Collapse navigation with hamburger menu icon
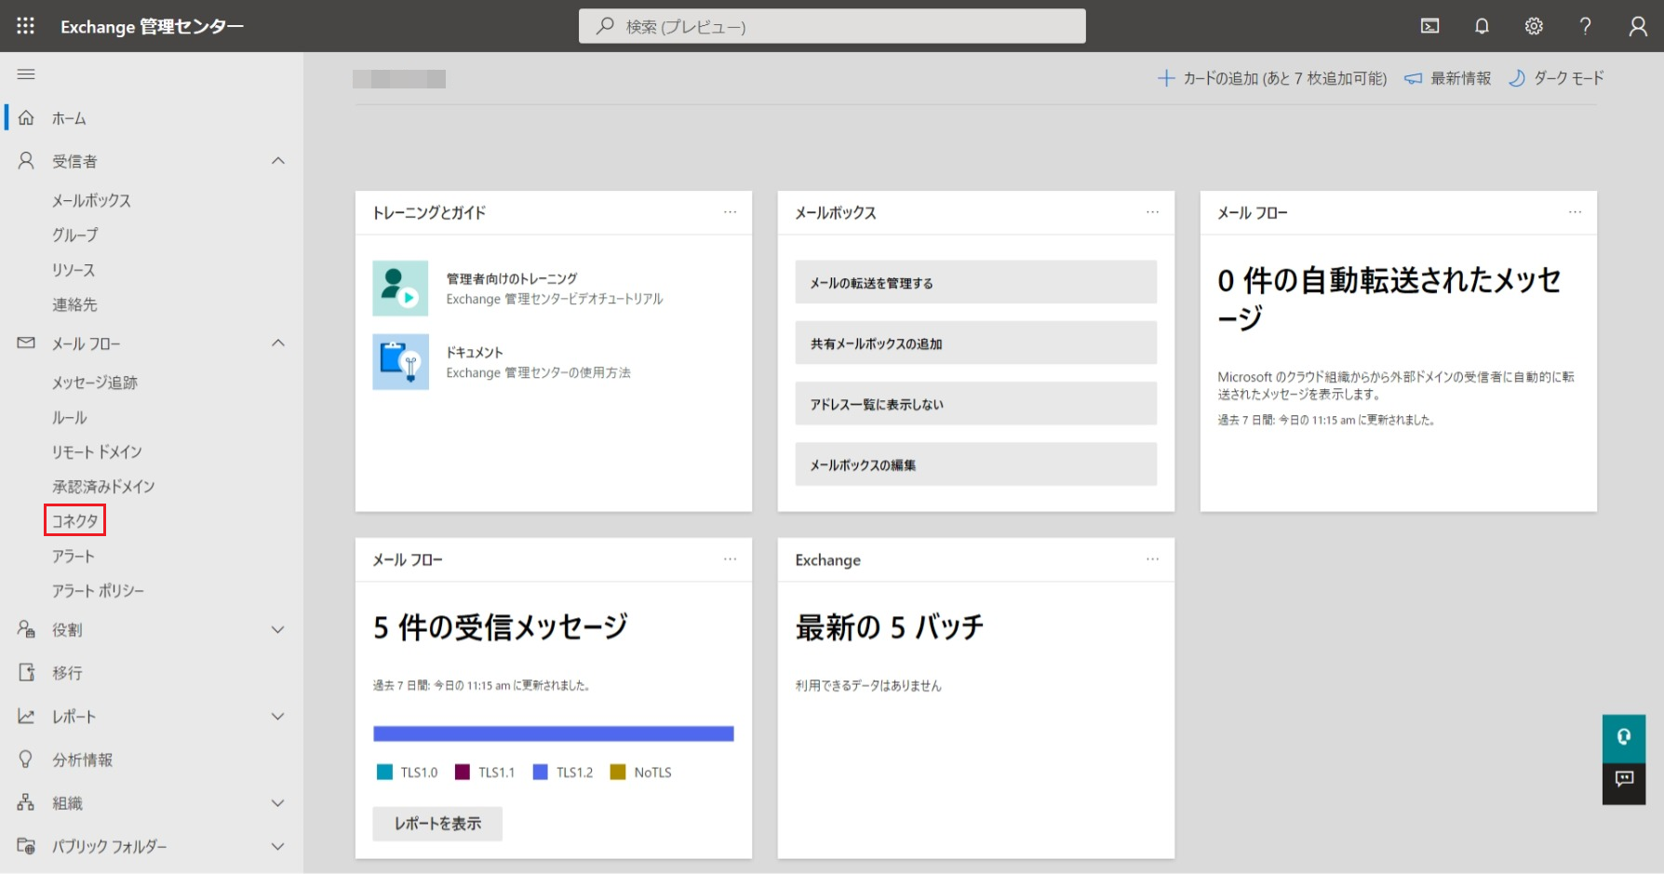Viewport: 1664px width, 874px height. (x=26, y=74)
